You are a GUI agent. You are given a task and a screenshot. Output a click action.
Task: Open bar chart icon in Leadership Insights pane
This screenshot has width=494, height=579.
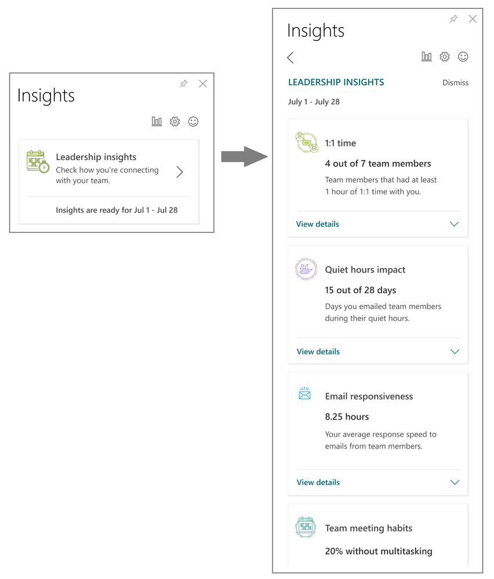(426, 56)
